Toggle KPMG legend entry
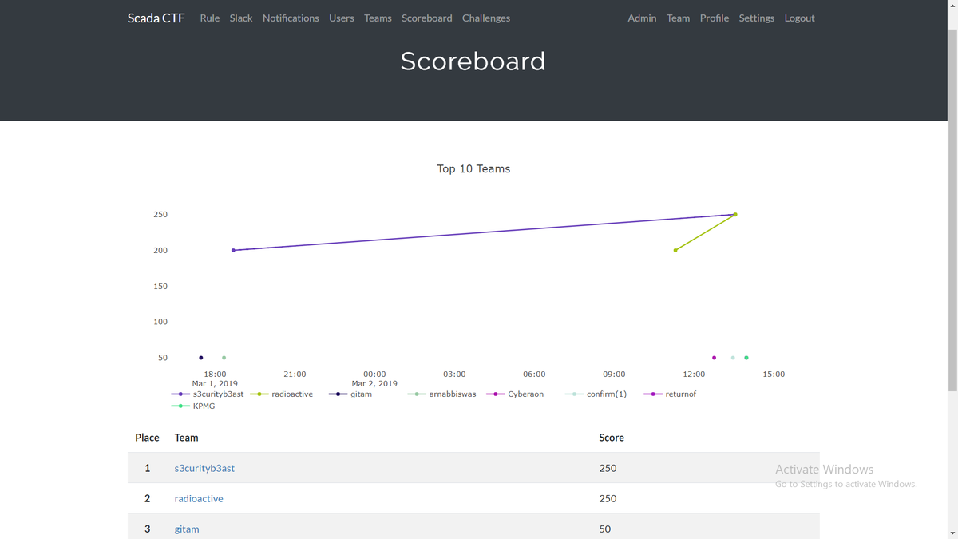958x539 pixels. (x=193, y=406)
